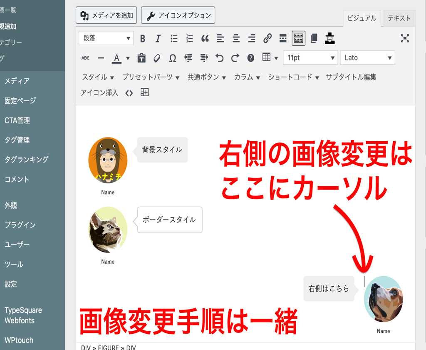Viewport: 426px width, 350px height.
Task: Toggle bold formatting in the editor toolbar
Action: click(143, 39)
